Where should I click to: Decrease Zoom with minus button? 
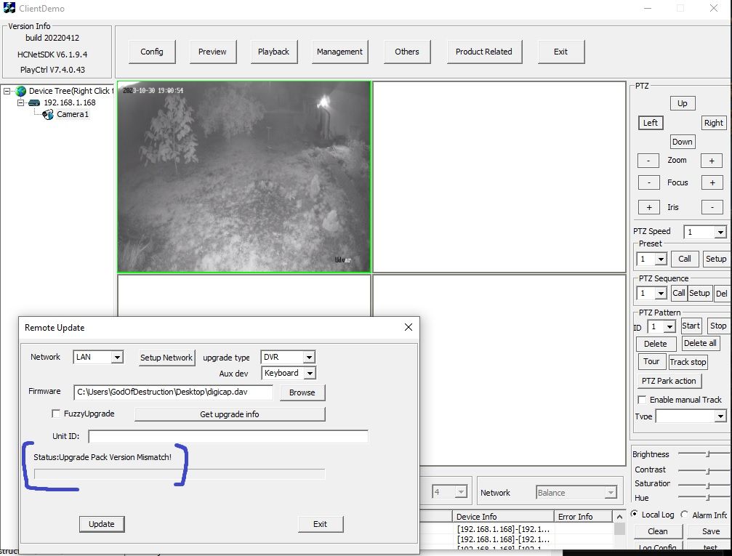(648, 161)
